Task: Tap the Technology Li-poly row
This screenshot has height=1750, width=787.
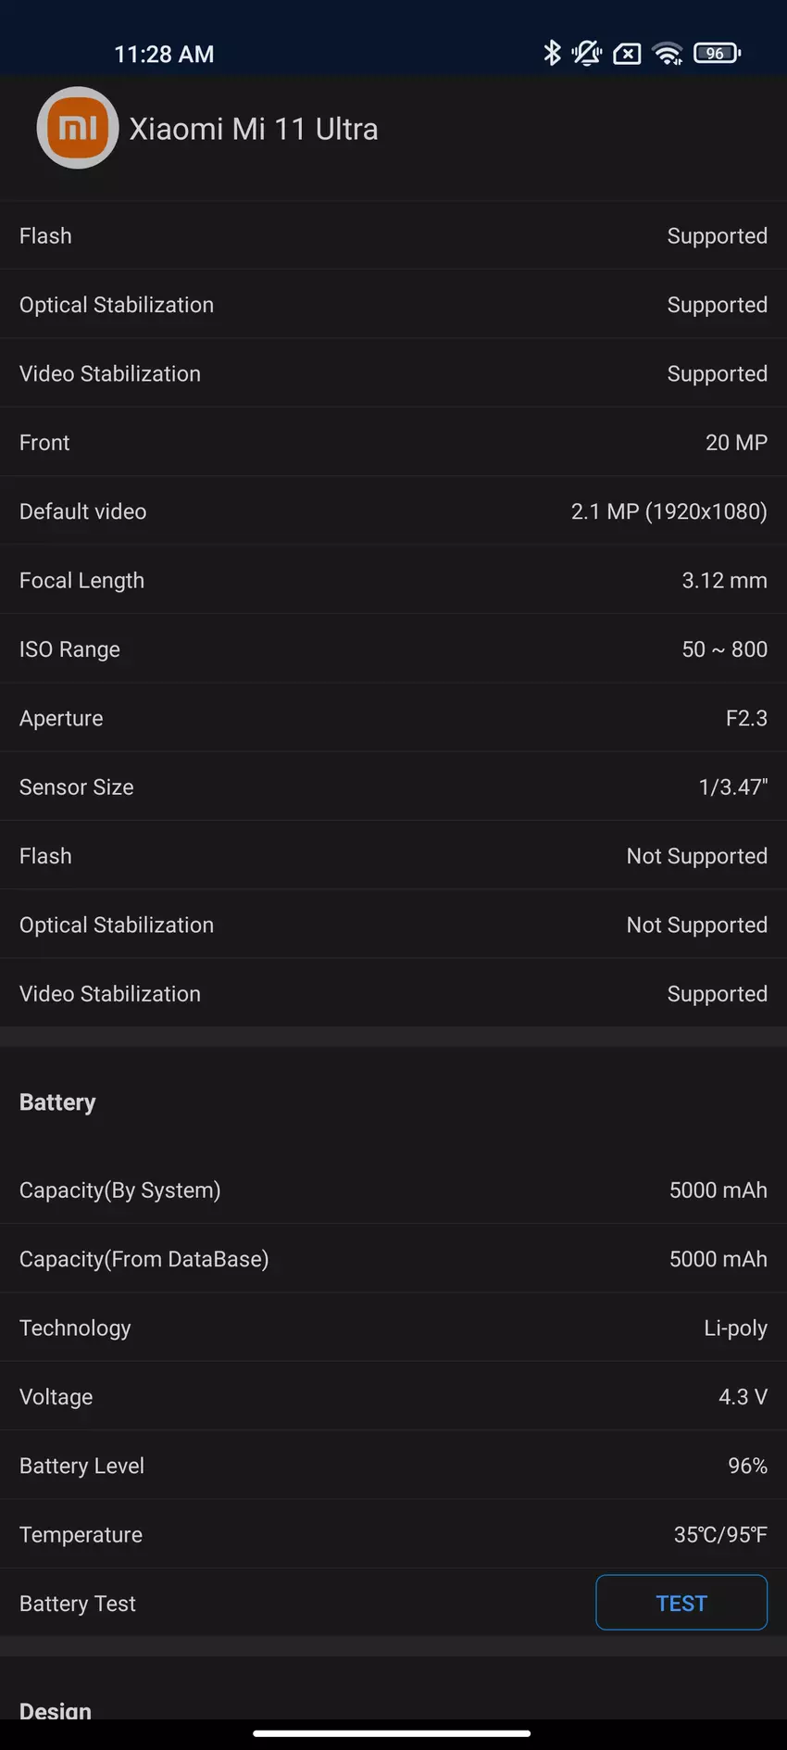Action: [393, 1328]
